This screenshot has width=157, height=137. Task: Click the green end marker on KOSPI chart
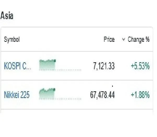pos(55,61)
